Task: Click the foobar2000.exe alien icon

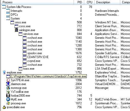Action: tap(8, 96)
